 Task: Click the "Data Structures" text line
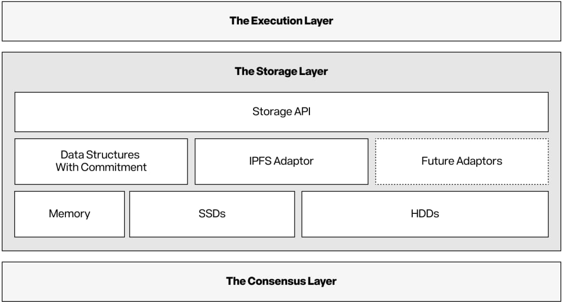point(100,155)
